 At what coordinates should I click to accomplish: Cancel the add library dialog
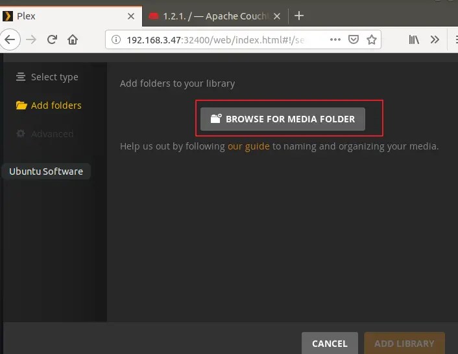coord(330,343)
